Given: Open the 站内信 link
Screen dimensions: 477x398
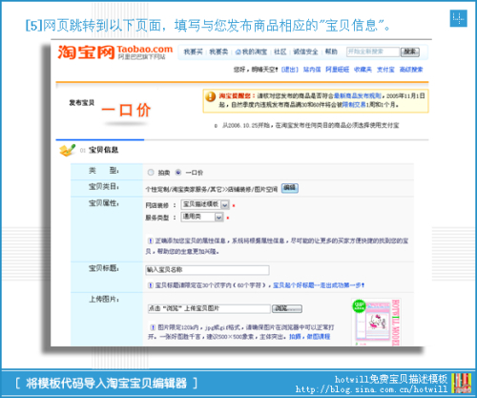Looking at the screenshot, I should click(312, 70).
